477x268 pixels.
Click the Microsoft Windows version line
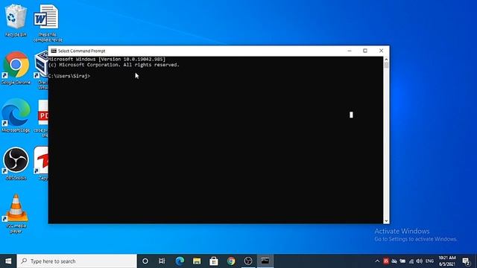(107, 60)
